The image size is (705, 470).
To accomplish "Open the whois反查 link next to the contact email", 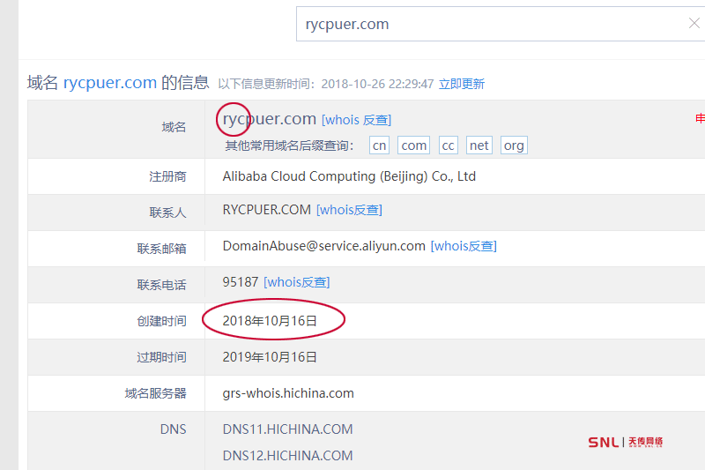I will (464, 246).
